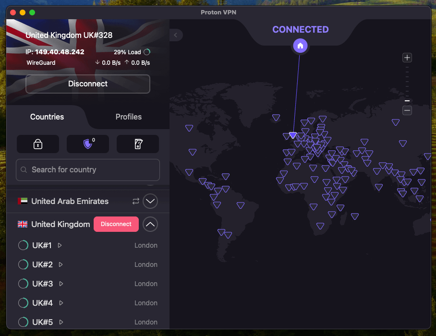Click the streaming play icon next to UK#4
The height and width of the screenshot is (336, 436).
[61, 303]
